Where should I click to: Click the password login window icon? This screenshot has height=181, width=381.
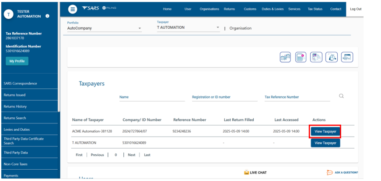[x=347, y=57]
